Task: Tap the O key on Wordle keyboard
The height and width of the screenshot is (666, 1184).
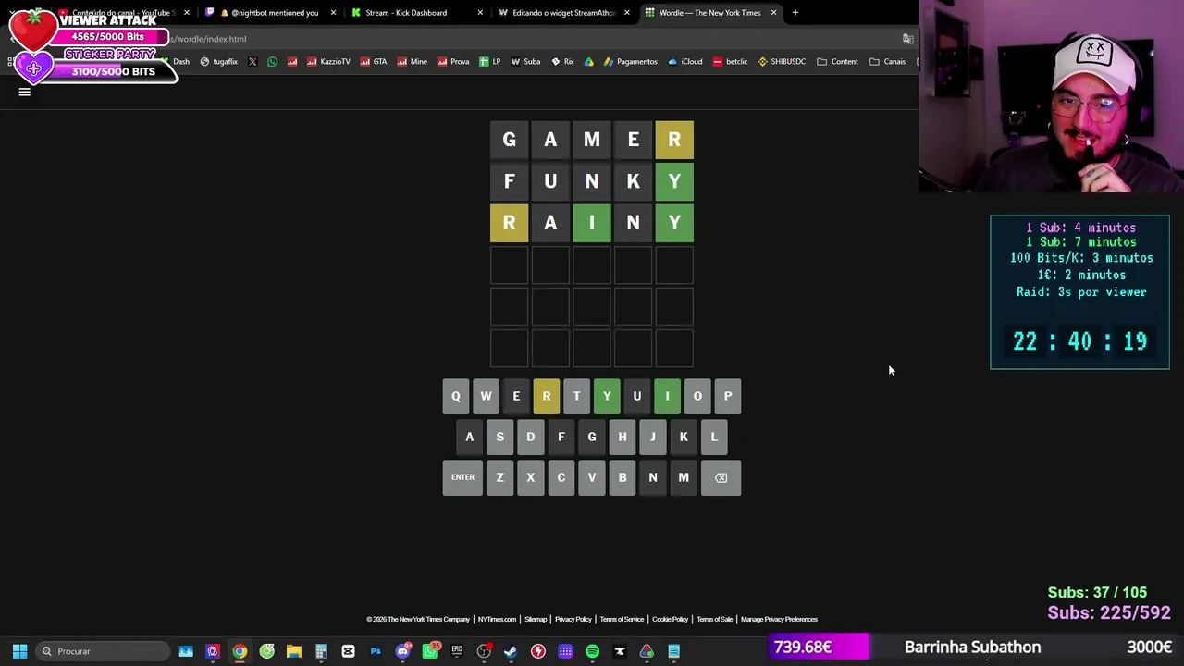Action: 697,396
